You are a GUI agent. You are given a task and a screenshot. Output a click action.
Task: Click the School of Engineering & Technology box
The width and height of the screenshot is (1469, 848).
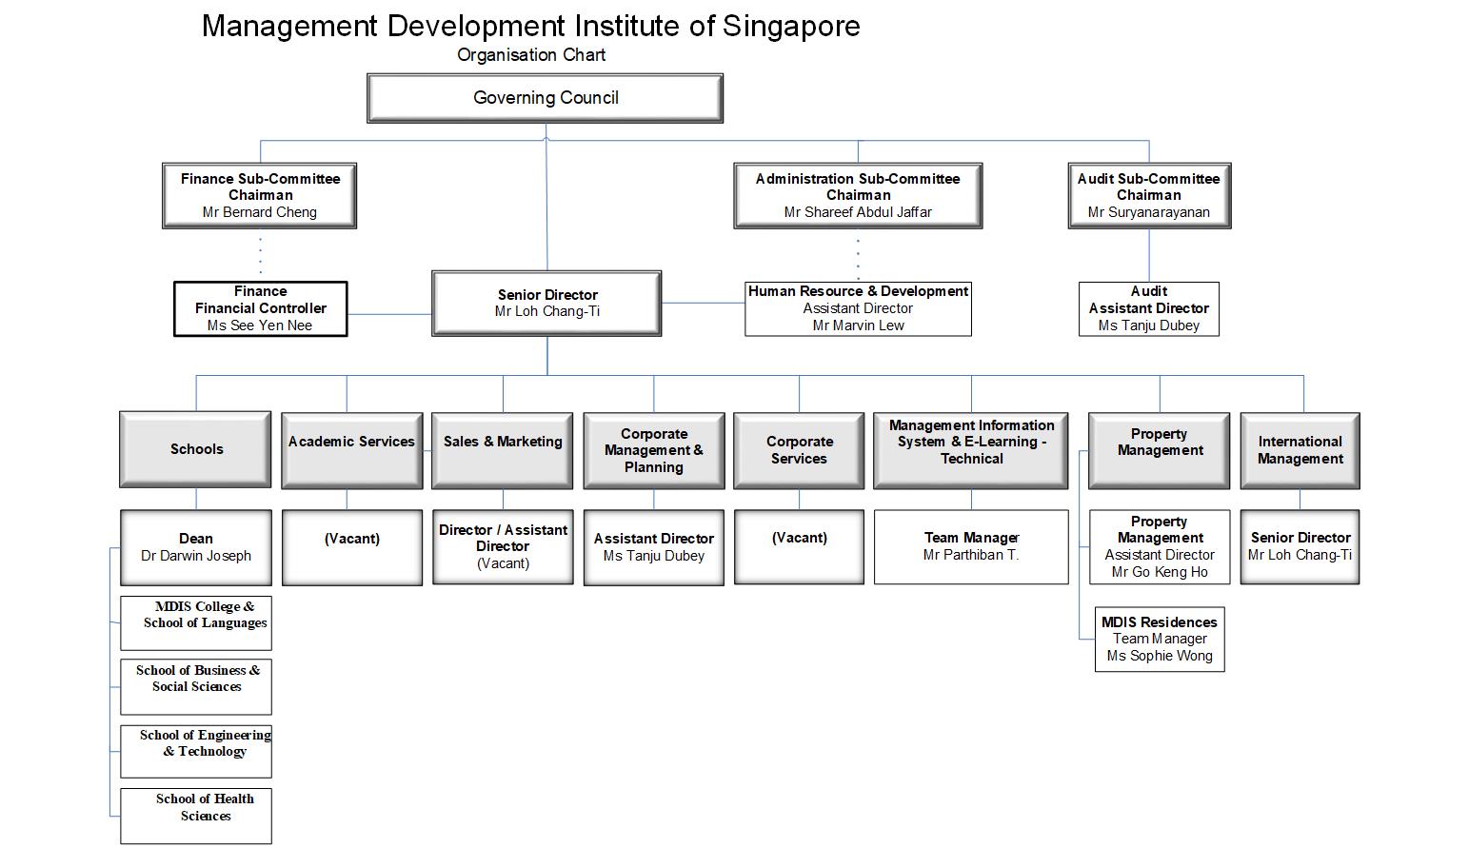pos(196,751)
